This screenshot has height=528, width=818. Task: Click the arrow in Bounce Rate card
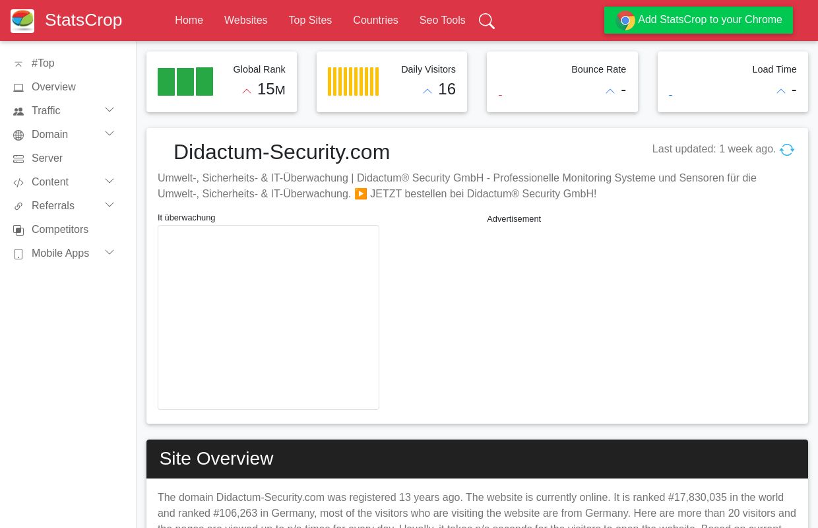(610, 91)
